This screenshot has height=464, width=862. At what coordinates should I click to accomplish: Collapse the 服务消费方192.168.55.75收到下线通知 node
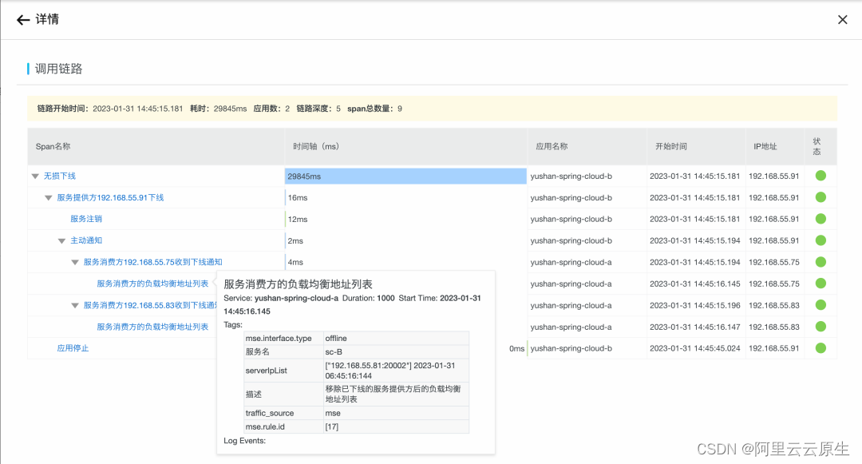(x=75, y=262)
